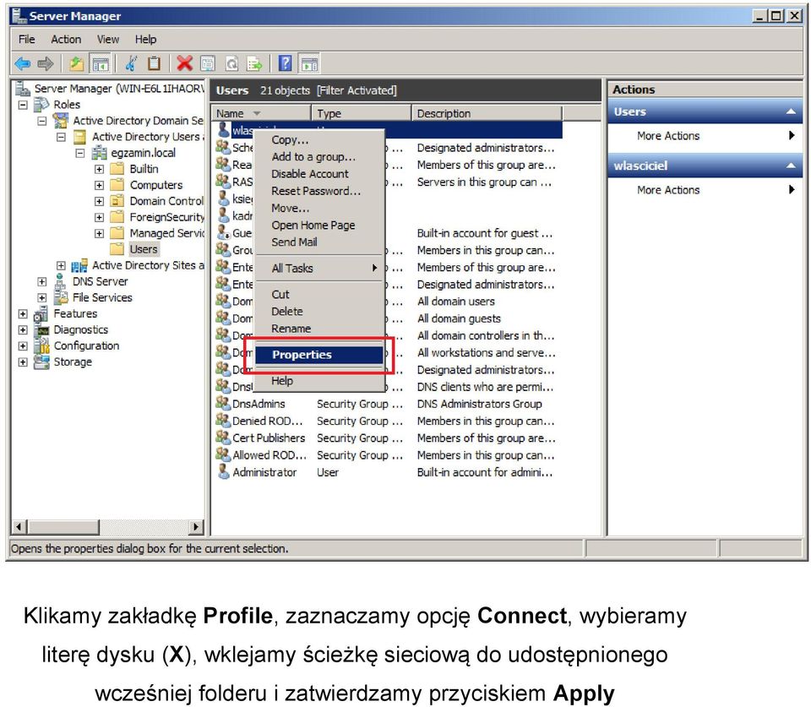
Task: Click the Export List toolbar icon
Action: tap(254, 63)
